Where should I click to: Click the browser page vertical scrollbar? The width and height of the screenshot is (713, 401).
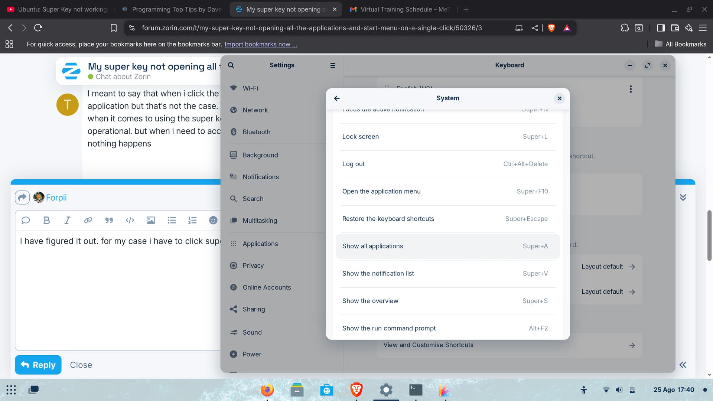(709, 236)
